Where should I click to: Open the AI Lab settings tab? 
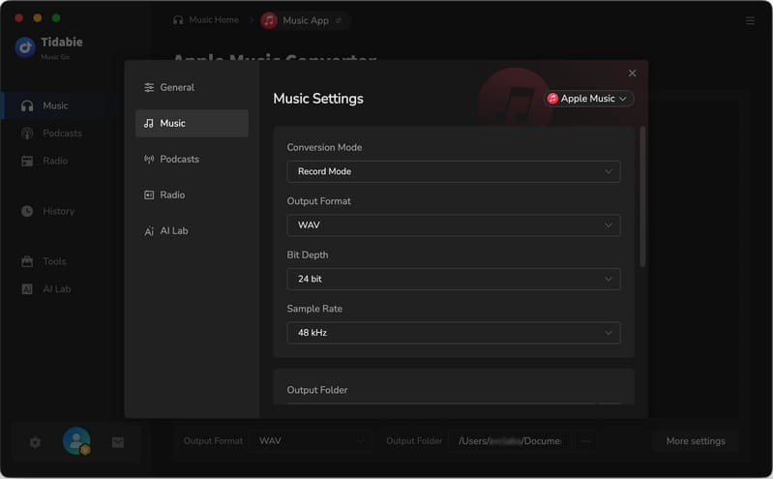(192, 231)
